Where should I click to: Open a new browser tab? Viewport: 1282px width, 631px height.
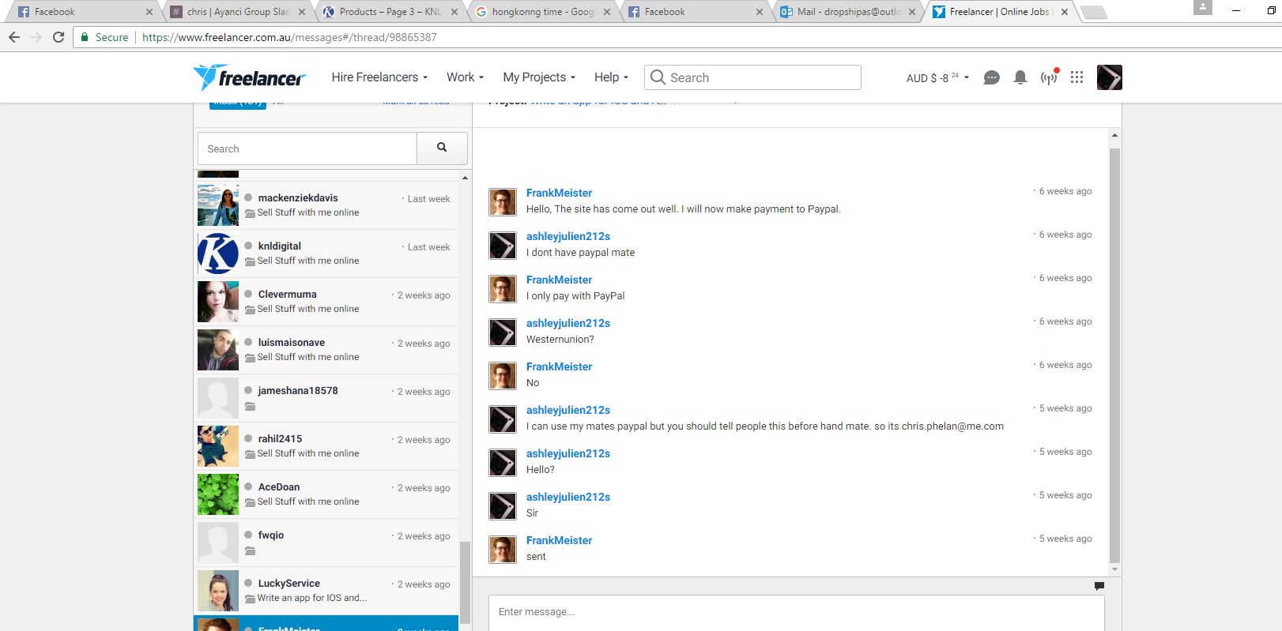(x=1093, y=12)
